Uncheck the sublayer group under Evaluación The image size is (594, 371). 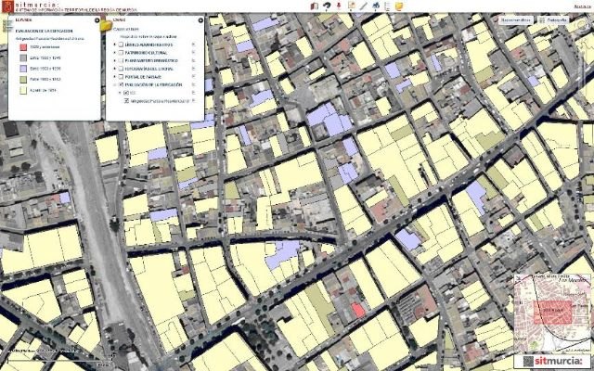pos(126,93)
